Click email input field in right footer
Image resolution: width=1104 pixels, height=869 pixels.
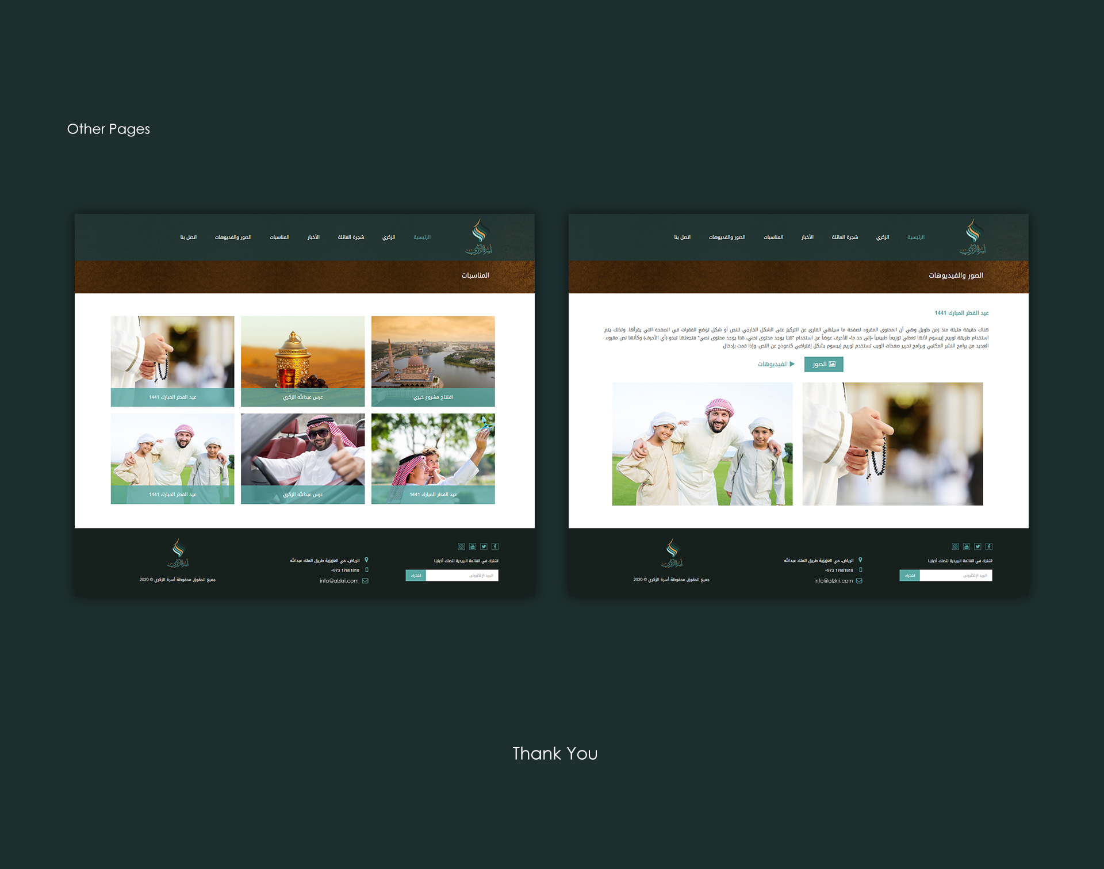coord(956,575)
